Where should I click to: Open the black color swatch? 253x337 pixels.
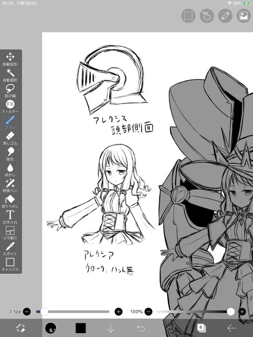pyautogui.click(x=81, y=328)
